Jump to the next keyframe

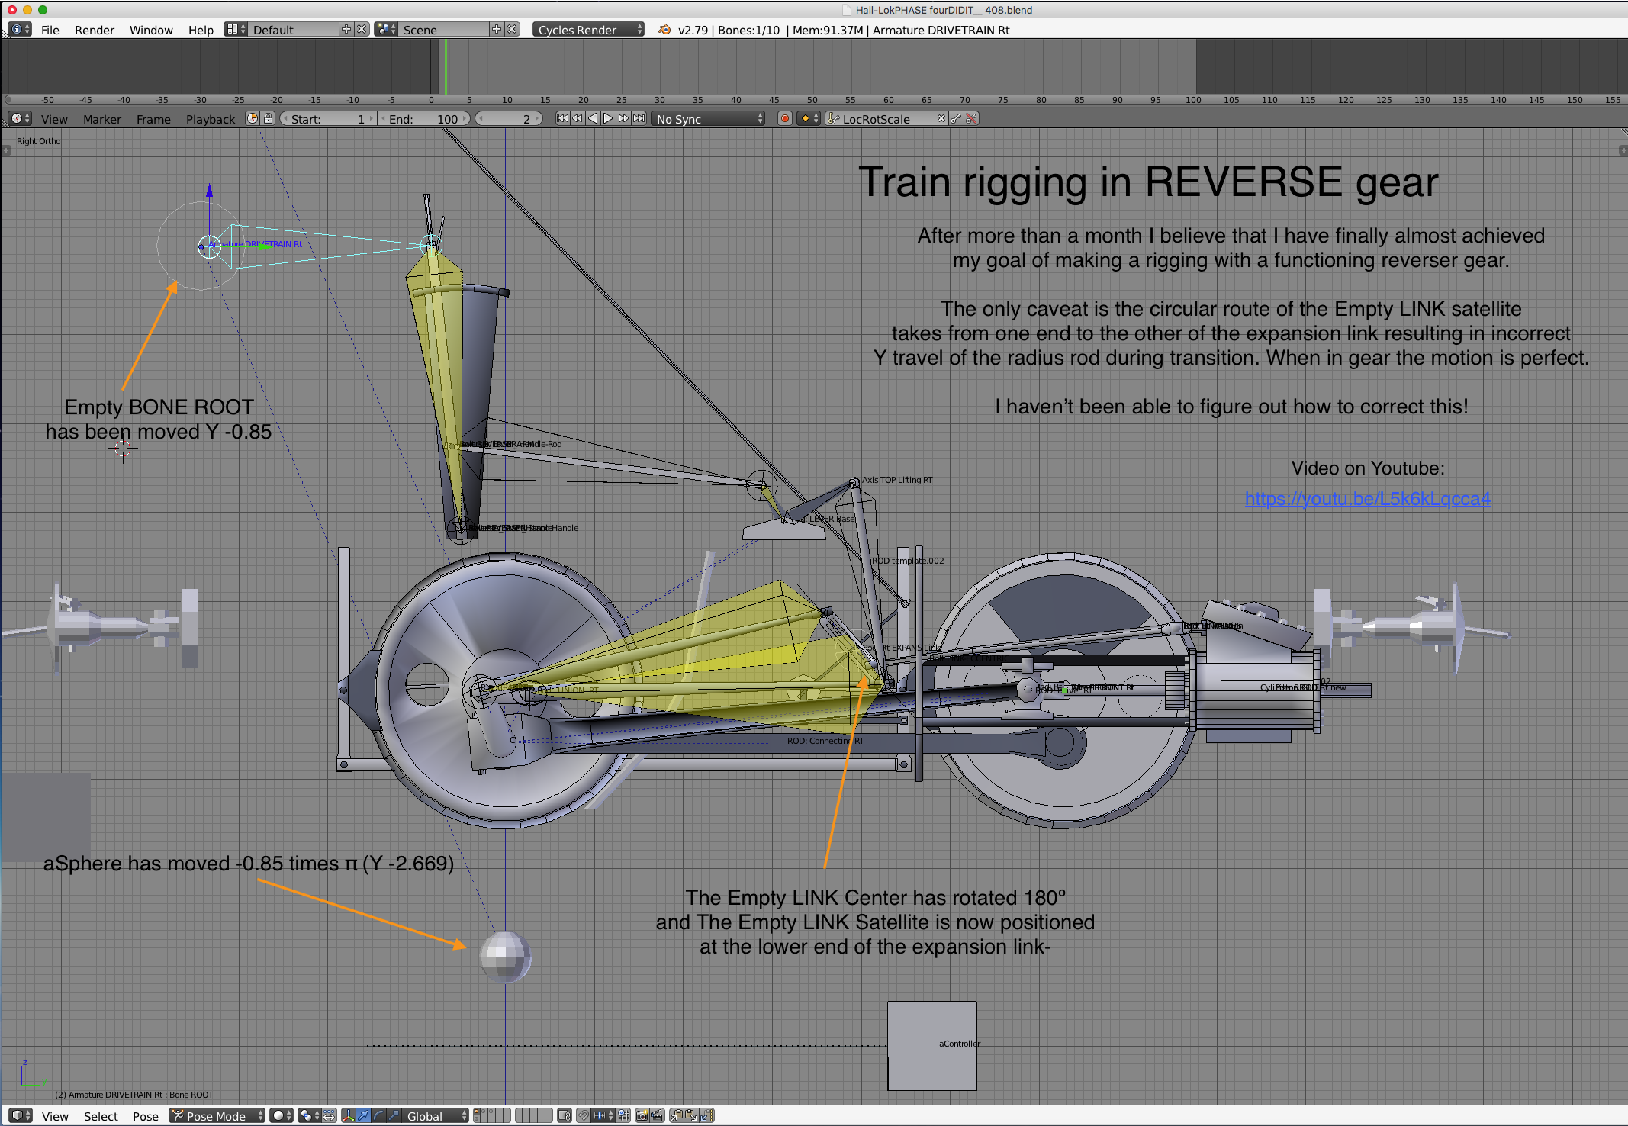(x=623, y=119)
